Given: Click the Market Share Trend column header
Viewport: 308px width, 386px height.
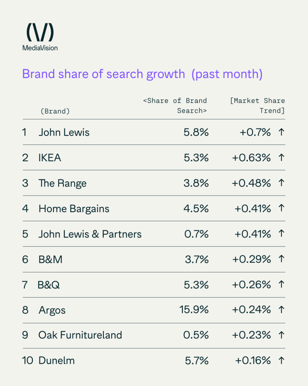Looking at the screenshot, I should (258, 106).
